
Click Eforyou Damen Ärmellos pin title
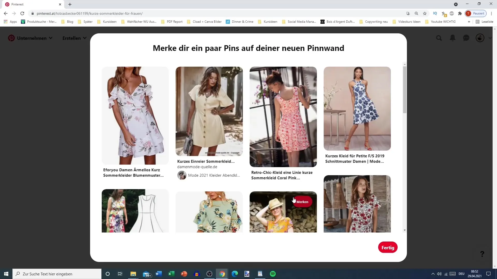tap(133, 173)
